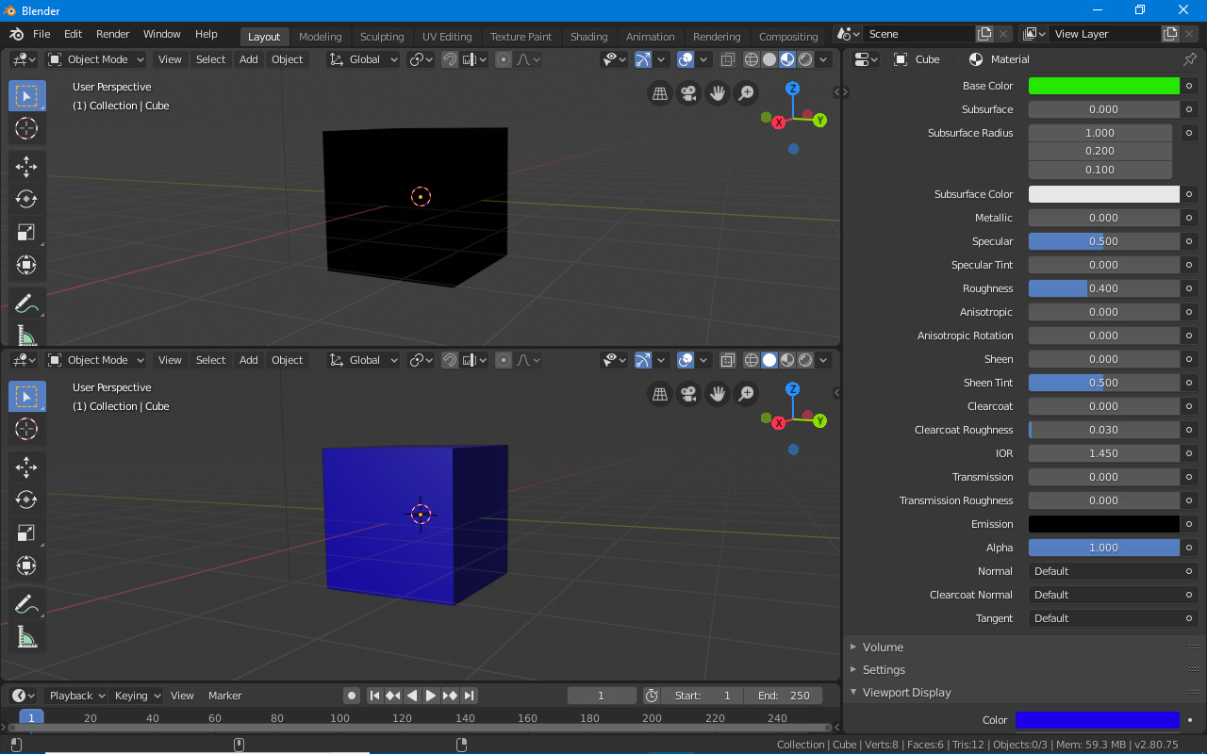Select the Rotate tool in top viewport
Image resolution: width=1207 pixels, height=754 pixels.
tap(26, 199)
